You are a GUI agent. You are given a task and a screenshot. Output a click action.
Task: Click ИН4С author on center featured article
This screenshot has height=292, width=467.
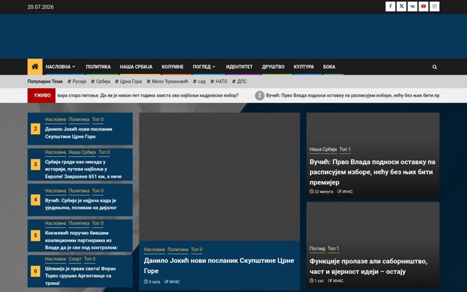pyautogui.click(x=172, y=282)
